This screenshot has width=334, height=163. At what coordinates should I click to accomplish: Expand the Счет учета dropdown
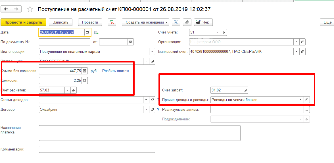[x=218, y=32]
